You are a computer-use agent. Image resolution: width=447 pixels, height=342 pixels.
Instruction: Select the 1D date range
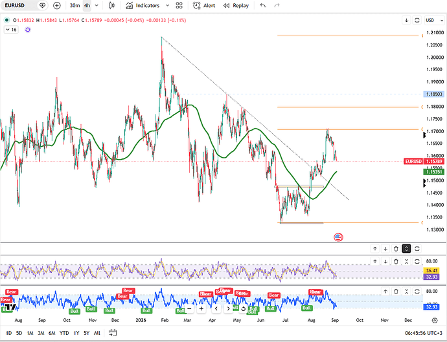[9, 333]
